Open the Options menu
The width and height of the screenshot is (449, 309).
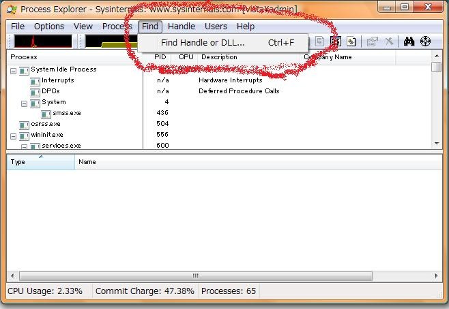(x=49, y=27)
